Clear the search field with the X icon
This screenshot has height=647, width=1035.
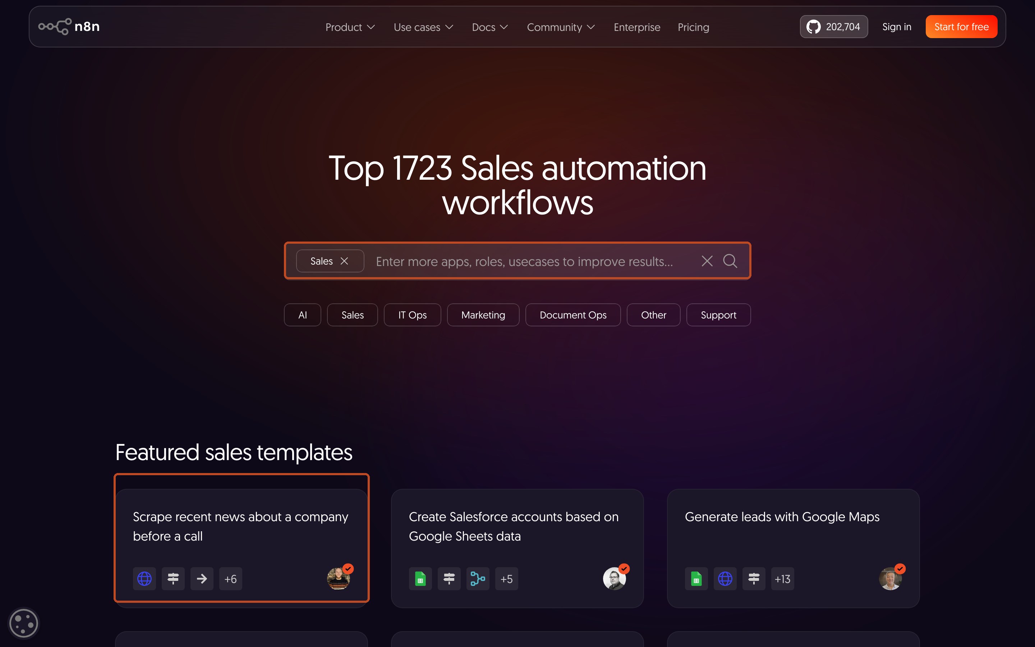(x=707, y=261)
